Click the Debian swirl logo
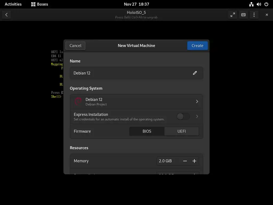Viewport: 273px width, 205px height. coord(78,101)
